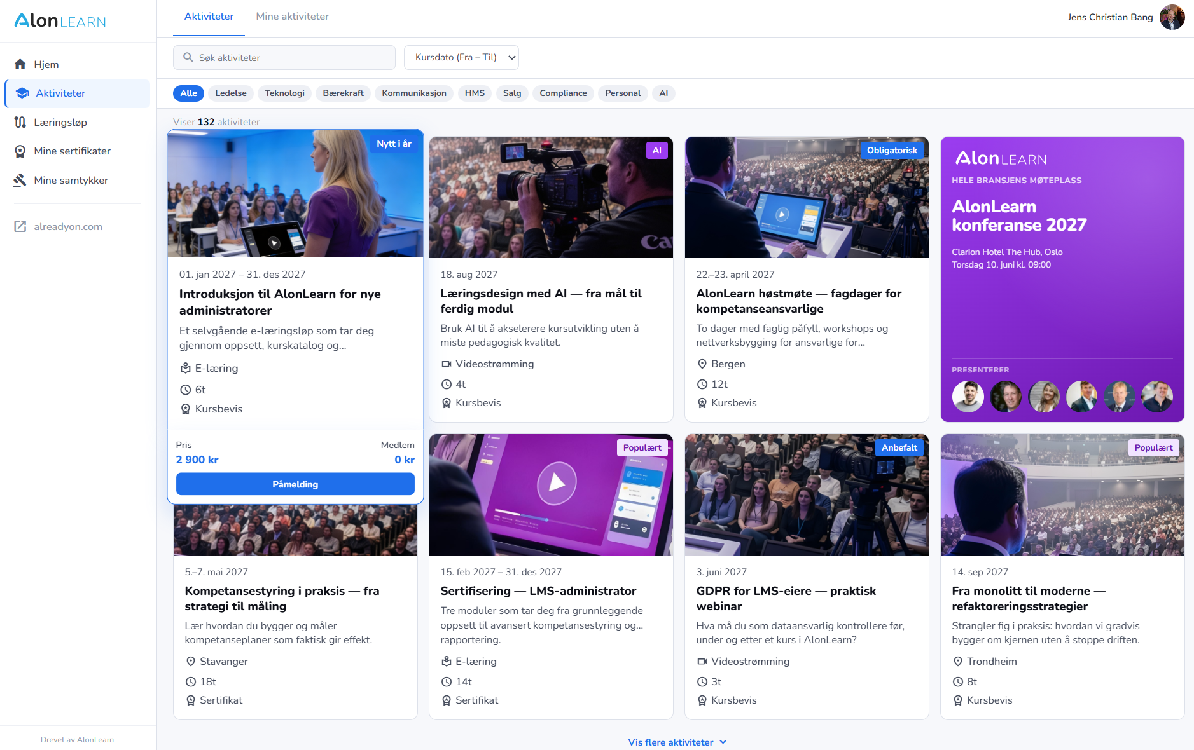Click the location pin icon beside Trondheim
This screenshot has height=750, width=1194.
point(958,662)
